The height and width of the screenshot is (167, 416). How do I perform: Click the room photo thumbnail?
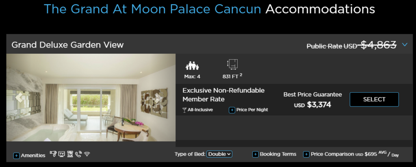coord(91,98)
